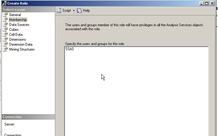Click the General page icon
The height and width of the screenshot is (136, 218).
pos(5,15)
